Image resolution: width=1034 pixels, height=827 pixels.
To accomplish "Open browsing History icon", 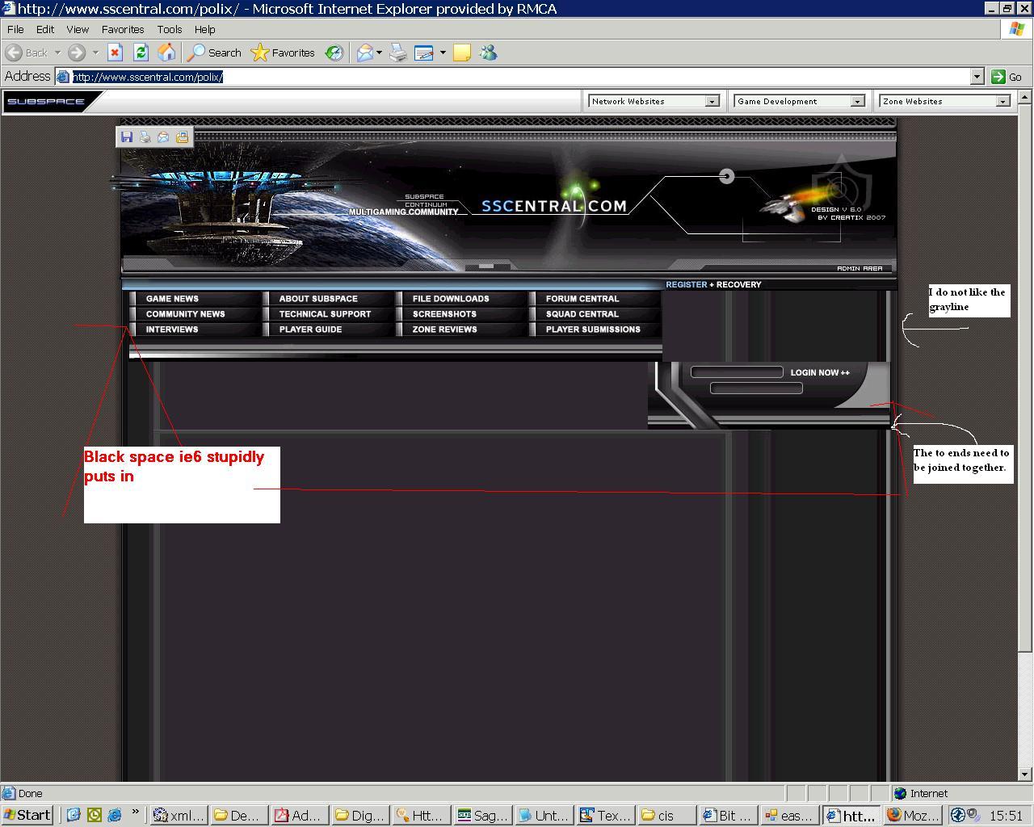I will [x=334, y=52].
